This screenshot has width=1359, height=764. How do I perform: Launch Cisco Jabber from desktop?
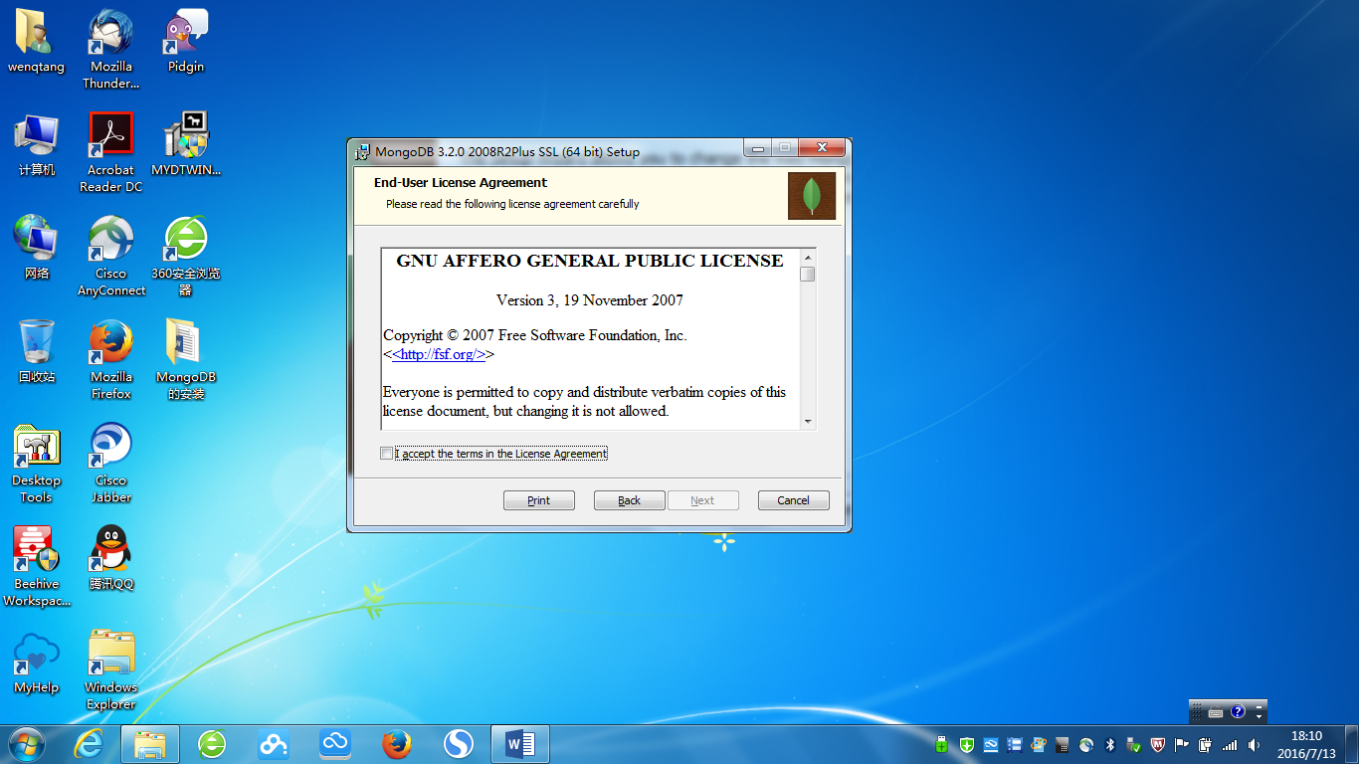coord(111,463)
